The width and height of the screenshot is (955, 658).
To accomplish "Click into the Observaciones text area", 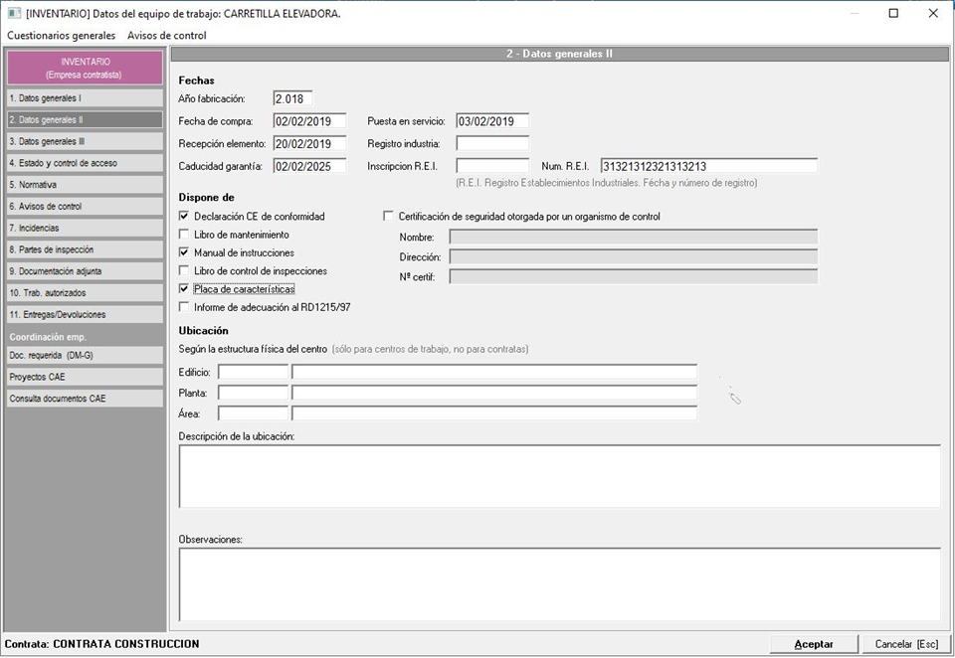I will coord(559,583).
